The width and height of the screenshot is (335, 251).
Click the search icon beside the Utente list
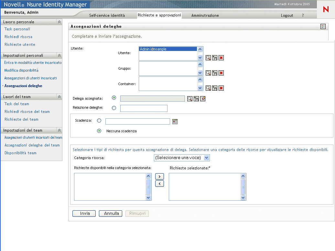point(208,58)
